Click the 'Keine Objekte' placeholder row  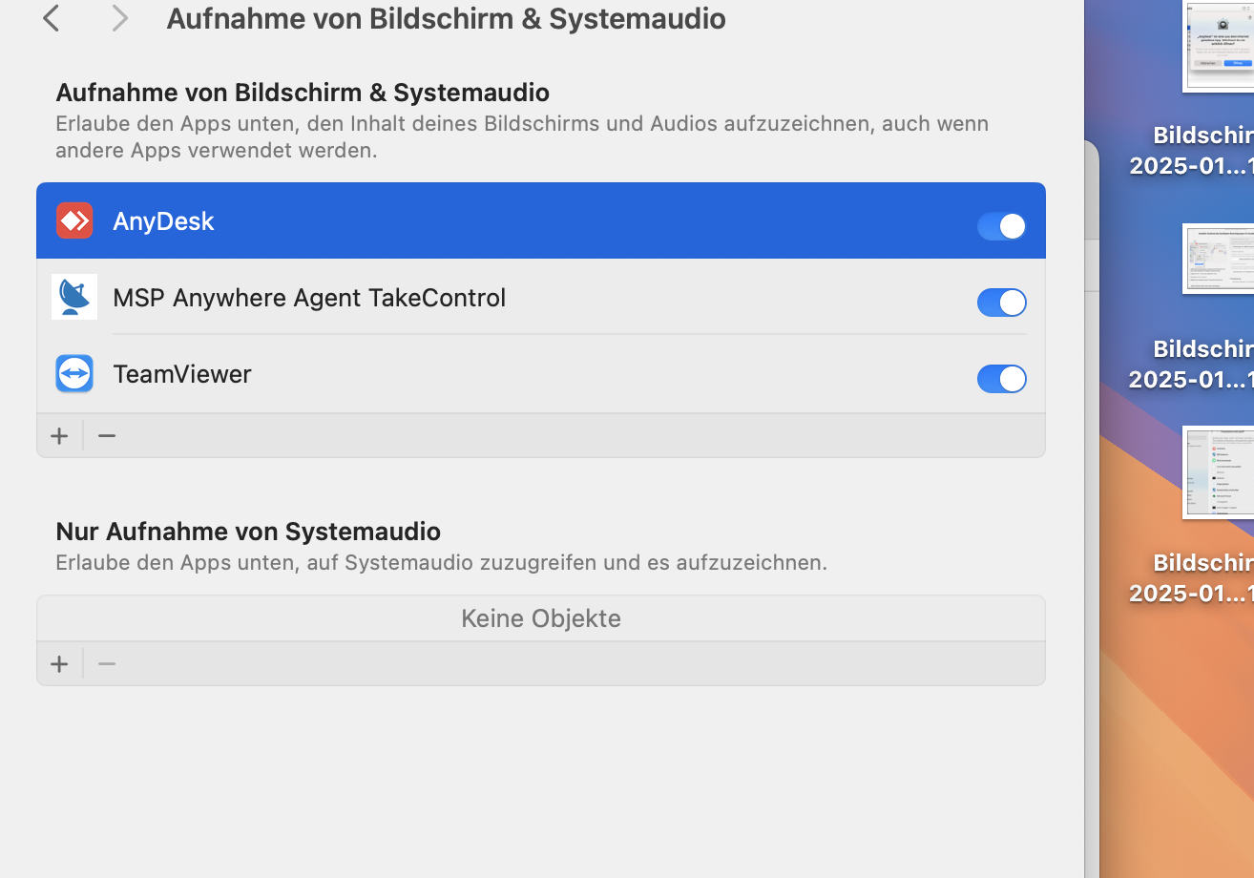(x=540, y=617)
